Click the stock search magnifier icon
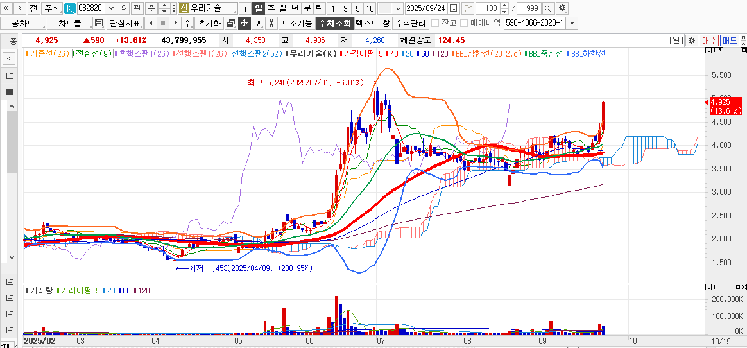This screenshot has width=747, height=348. tap(123, 8)
